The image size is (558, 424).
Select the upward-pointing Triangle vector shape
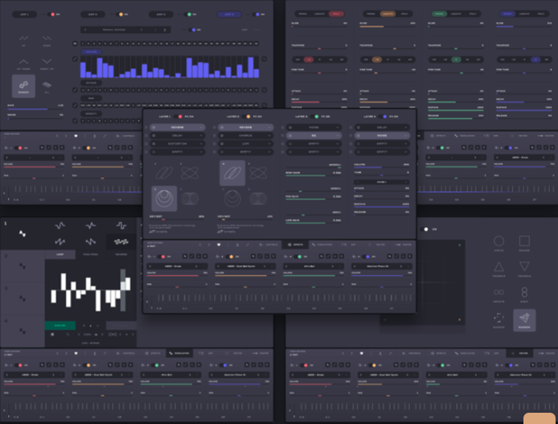coord(499,266)
